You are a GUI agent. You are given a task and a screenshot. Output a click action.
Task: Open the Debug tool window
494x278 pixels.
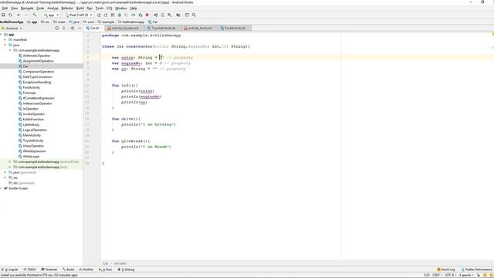click(x=126, y=270)
